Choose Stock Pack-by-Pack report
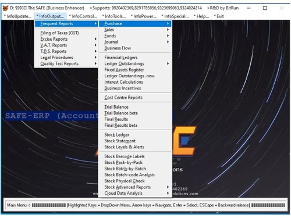 [x=135, y=163]
